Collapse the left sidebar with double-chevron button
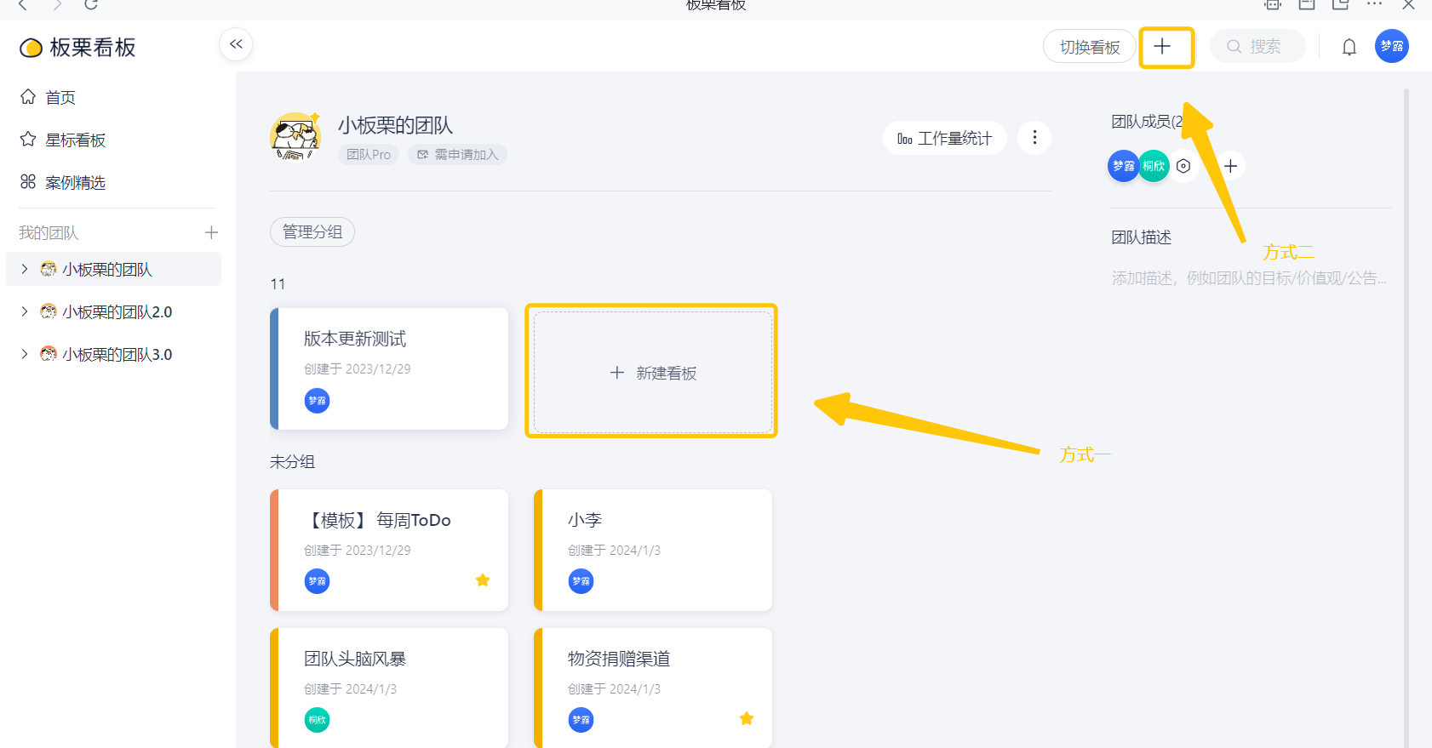Viewport: 1432px width, 748px height. 236,44
